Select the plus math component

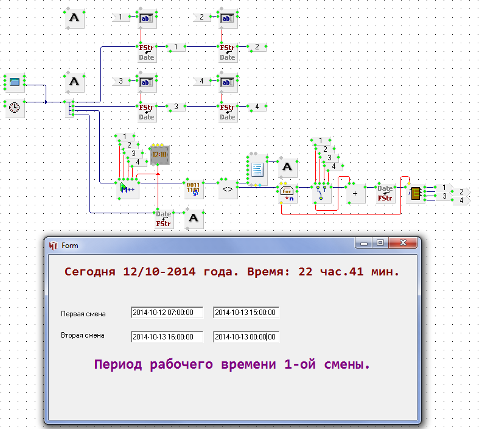pos(354,192)
